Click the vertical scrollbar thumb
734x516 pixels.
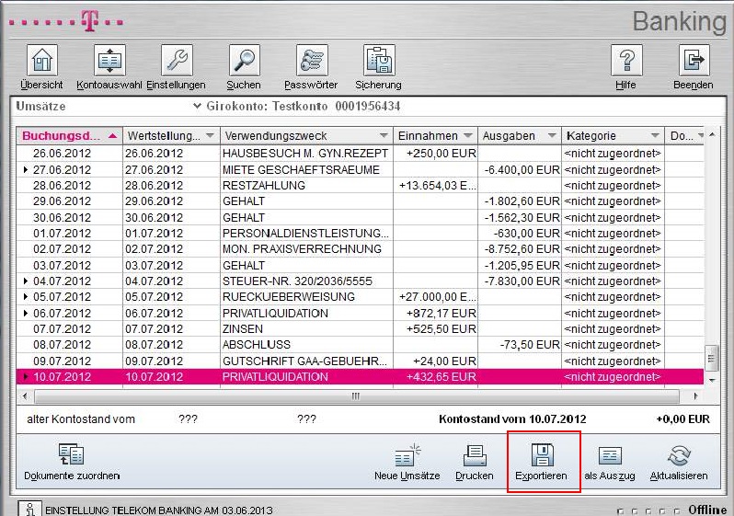[712, 359]
